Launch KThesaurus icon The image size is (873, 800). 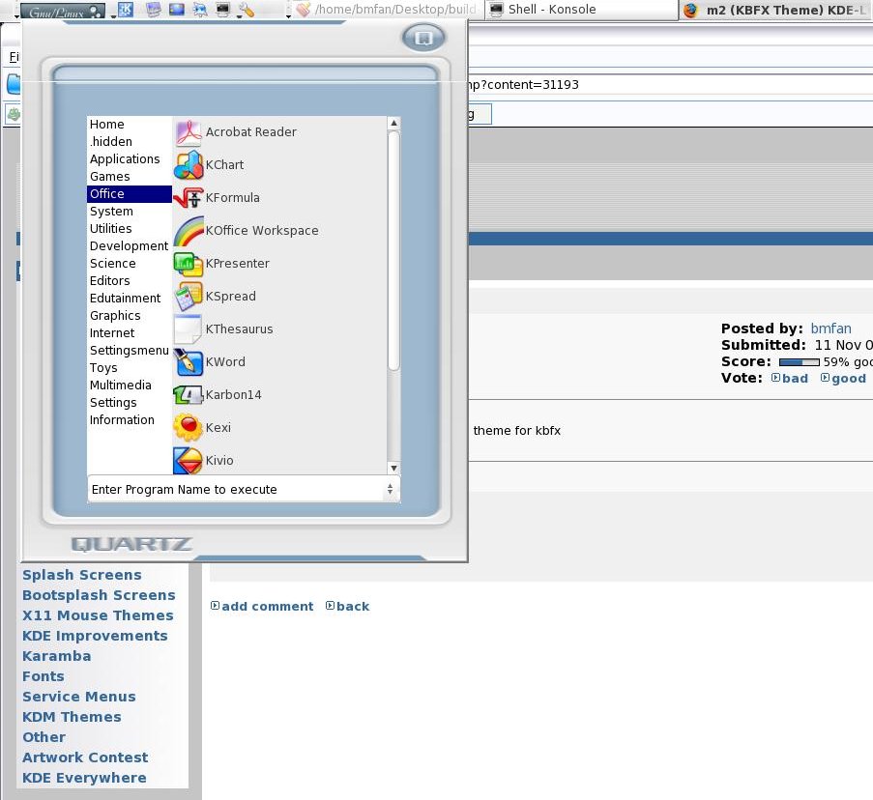(x=189, y=329)
